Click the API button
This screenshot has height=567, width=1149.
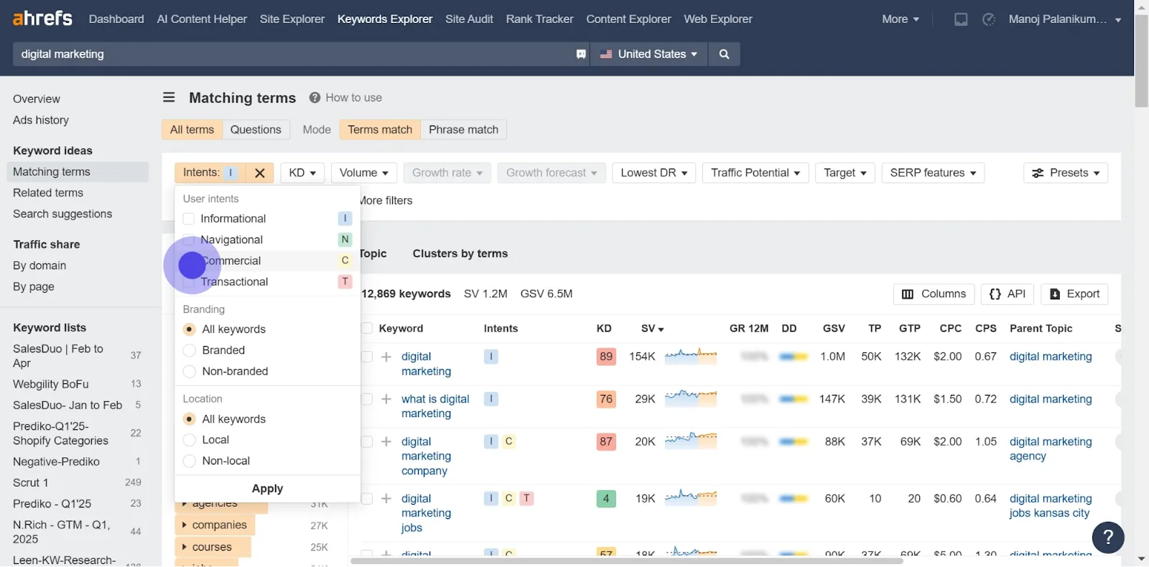tap(1008, 294)
